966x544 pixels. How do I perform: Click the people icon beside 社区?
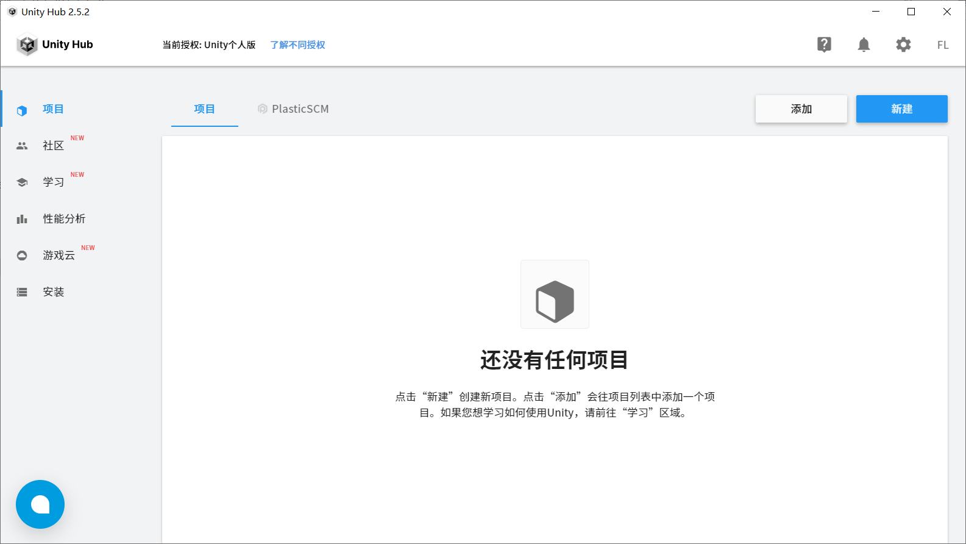[x=22, y=146]
